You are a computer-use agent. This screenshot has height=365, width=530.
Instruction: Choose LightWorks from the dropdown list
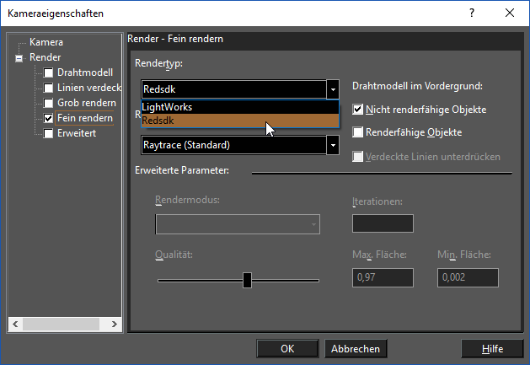pos(240,107)
